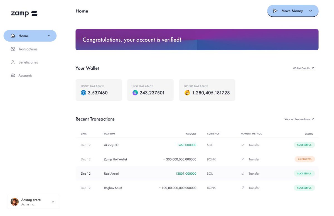Click the Your Wallet heading

point(87,68)
